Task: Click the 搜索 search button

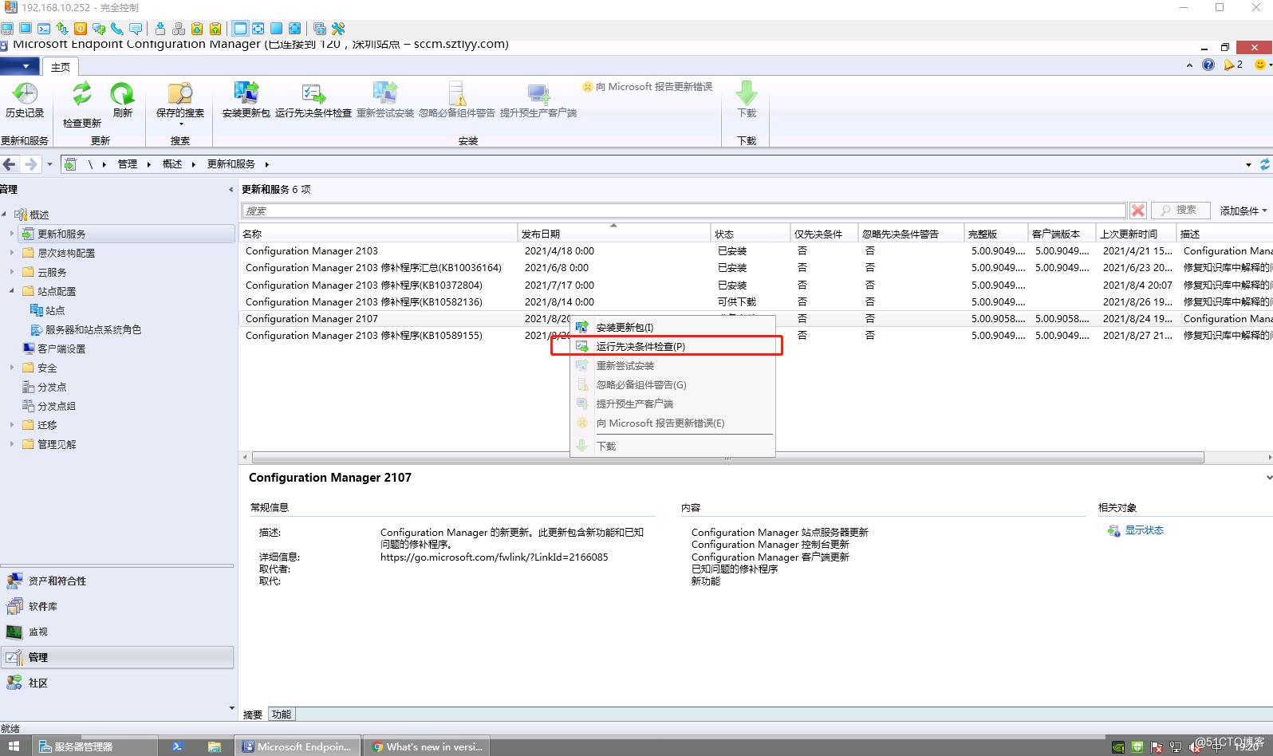Action: (1180, 210)
